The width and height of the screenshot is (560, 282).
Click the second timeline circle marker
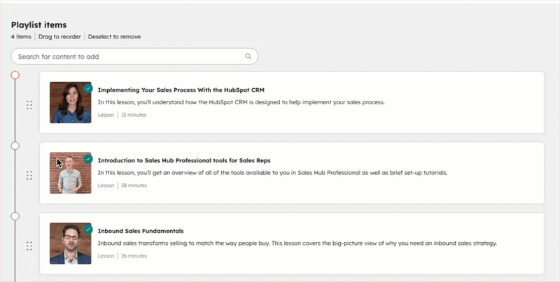(15, 146)
